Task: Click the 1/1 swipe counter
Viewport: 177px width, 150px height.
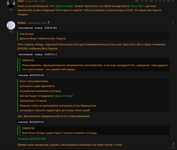Action: [173, 147]
